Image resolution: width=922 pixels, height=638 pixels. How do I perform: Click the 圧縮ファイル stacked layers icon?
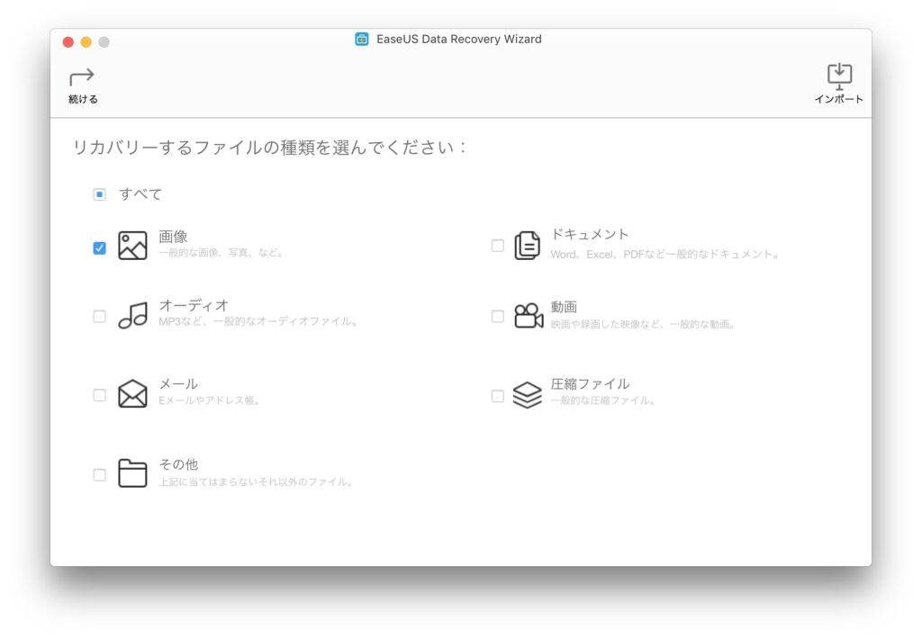[x=528, y=395]
